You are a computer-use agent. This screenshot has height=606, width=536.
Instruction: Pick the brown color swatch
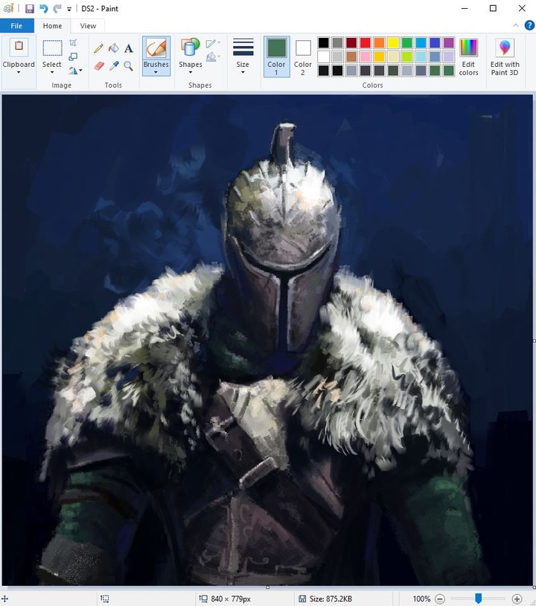pyautogui.click(x=351, y=57)
